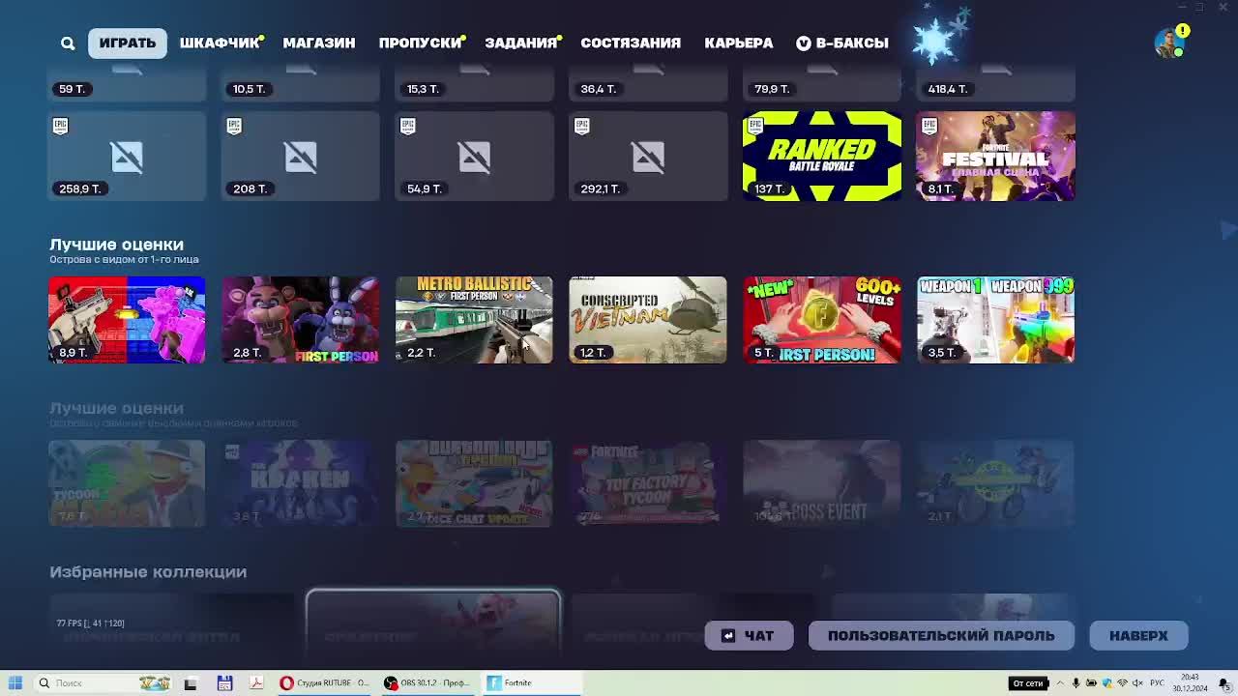This screenshot has width=1238, height=696.
Task: Open the КАРЬЕРА tab
Action: click(739, 43)
